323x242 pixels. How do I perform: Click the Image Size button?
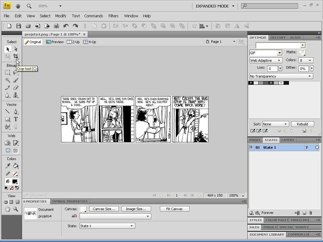136,209
